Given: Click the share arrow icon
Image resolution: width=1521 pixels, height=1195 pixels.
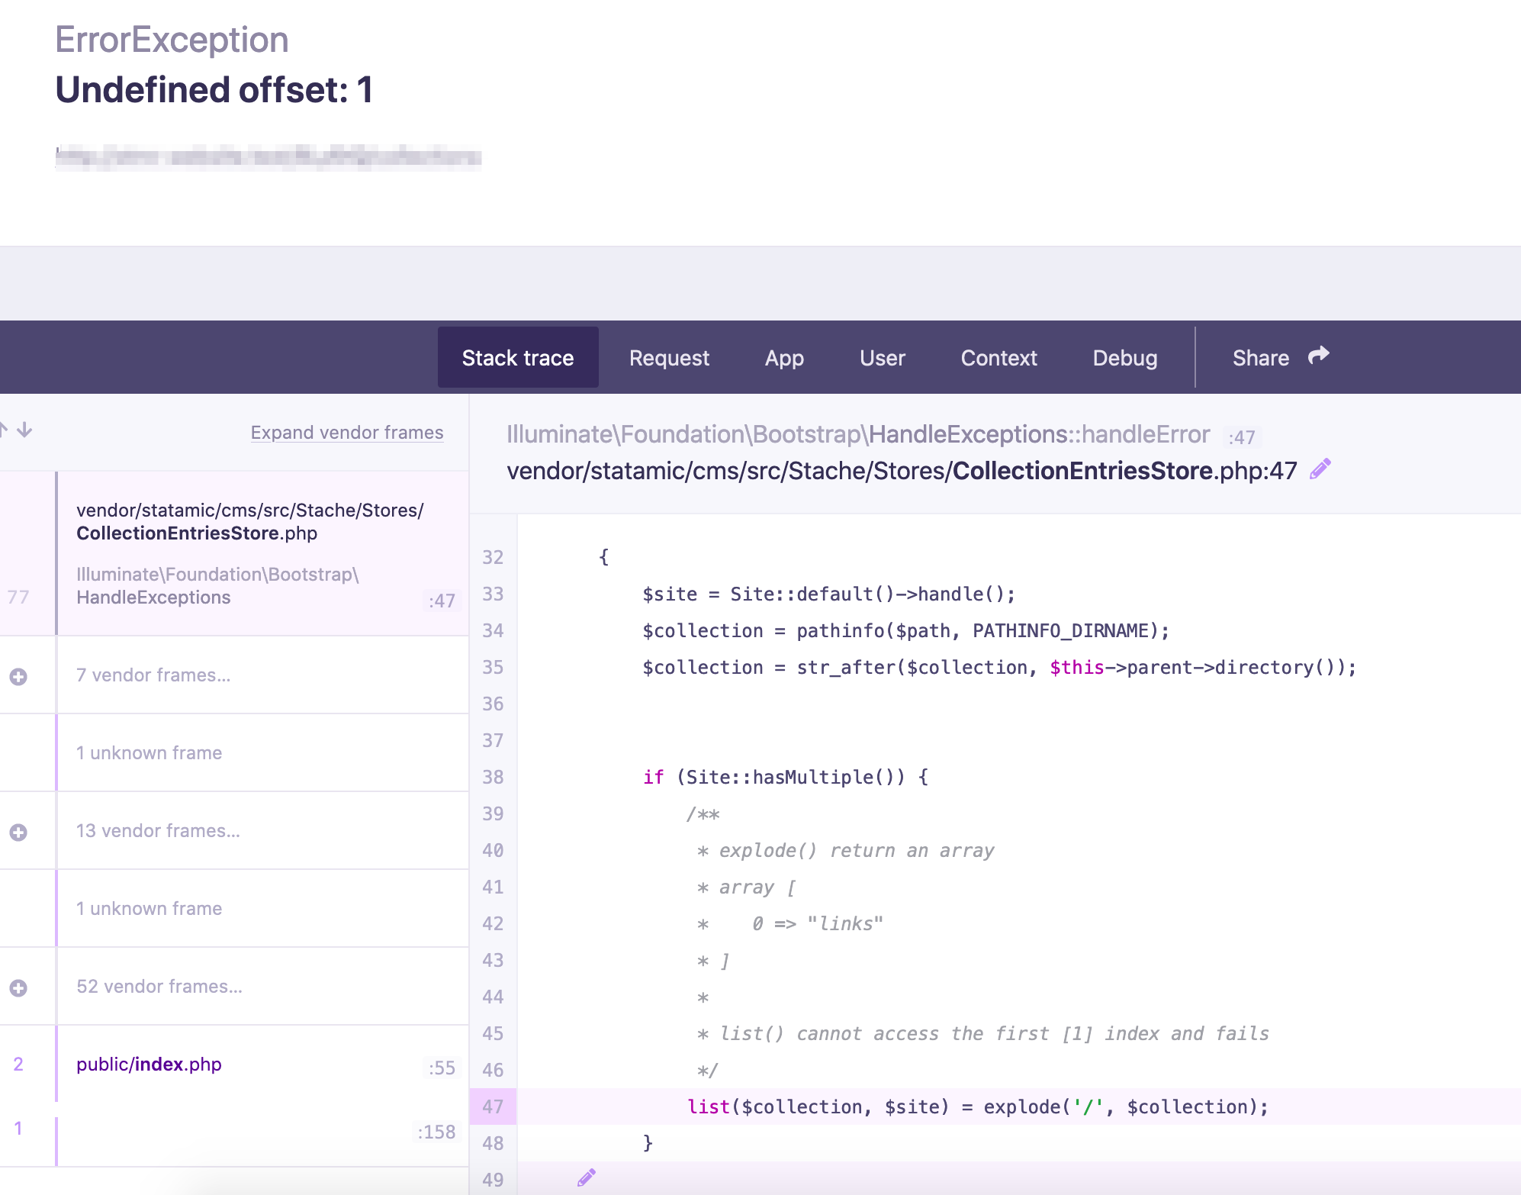Looking at the screenshot, I should pyautogui.click(x=1318, y=356).
